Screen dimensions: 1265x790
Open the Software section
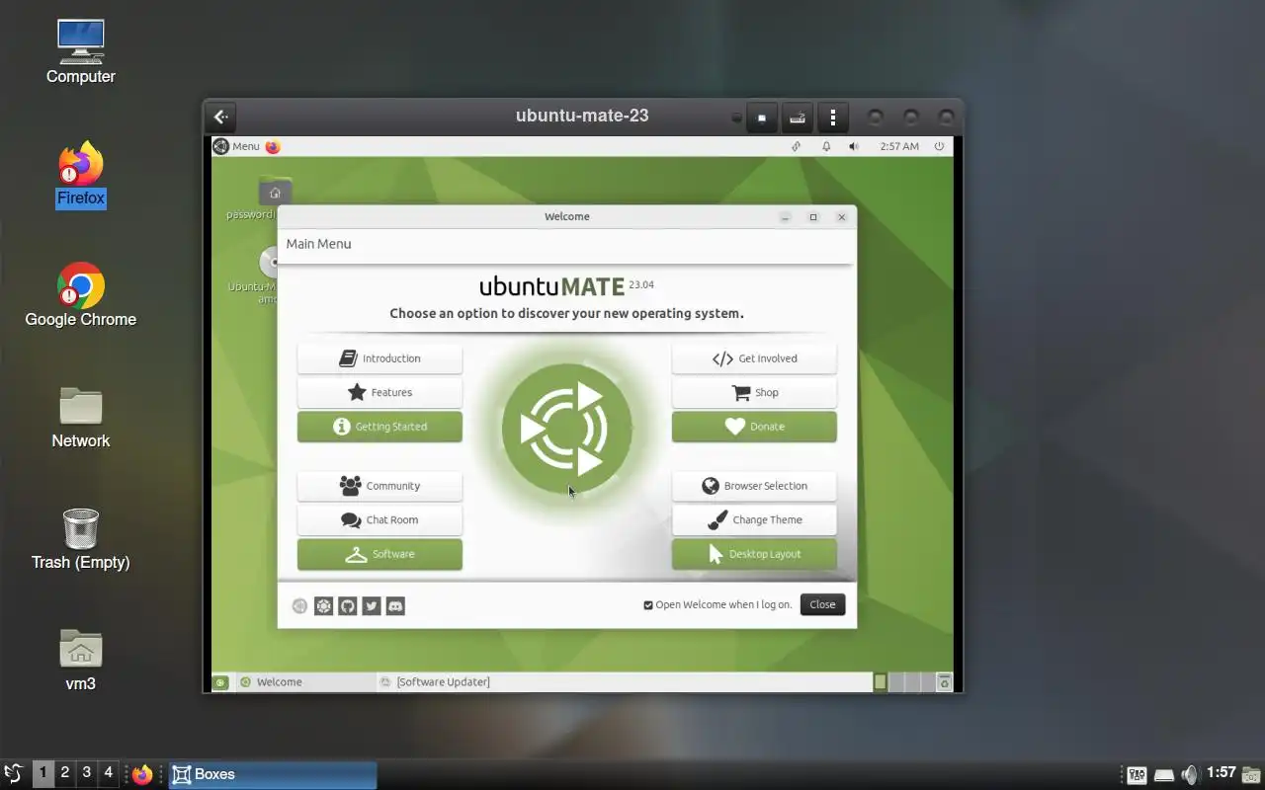tap(379, 554)
